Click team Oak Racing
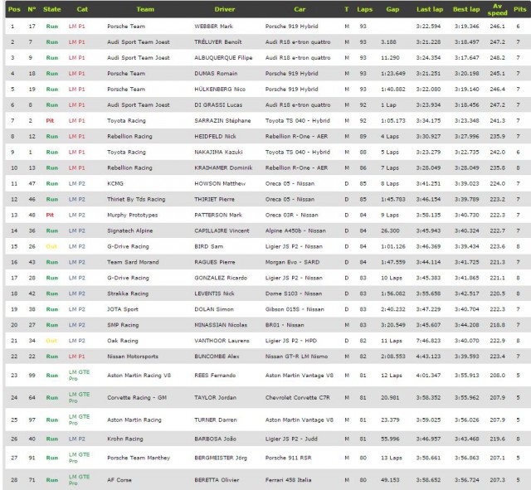 (x=123, y=341)
